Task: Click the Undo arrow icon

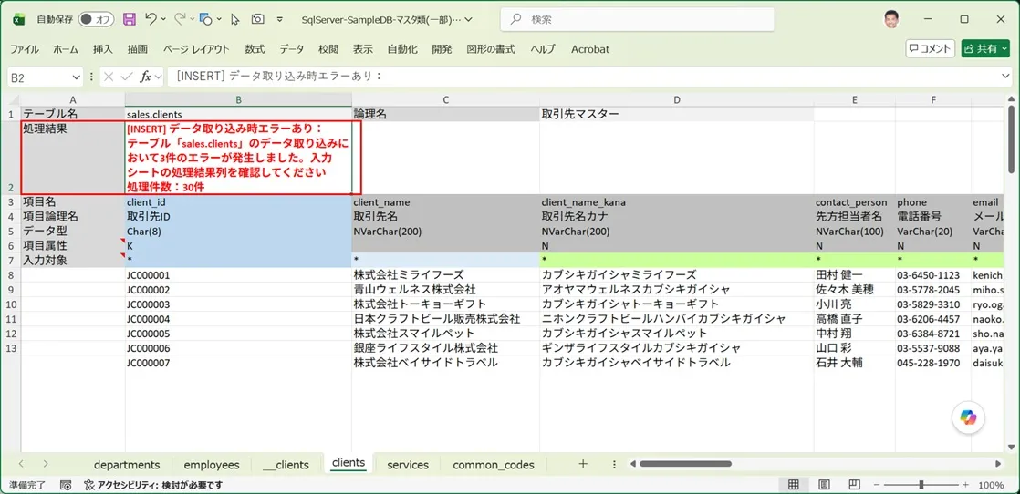Action: [151, 19]
